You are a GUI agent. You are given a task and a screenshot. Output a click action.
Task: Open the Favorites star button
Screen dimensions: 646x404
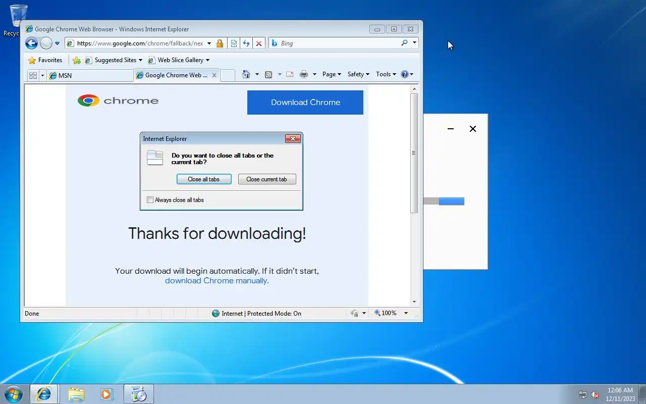click(45, 60)
